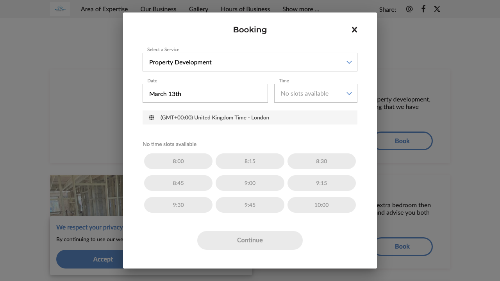
Task: Select the 9:15 time slot
Action: 321,183
